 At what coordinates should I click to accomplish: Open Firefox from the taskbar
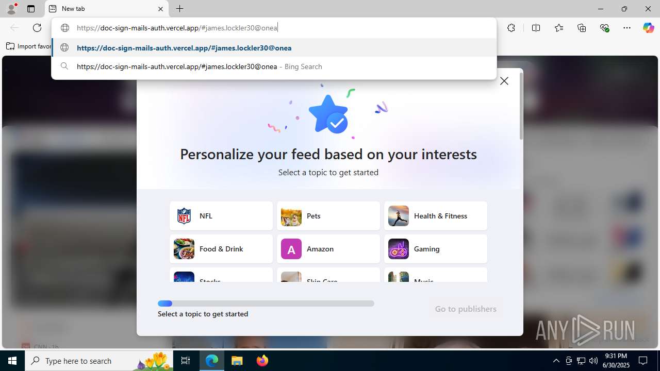pos(262,361)
